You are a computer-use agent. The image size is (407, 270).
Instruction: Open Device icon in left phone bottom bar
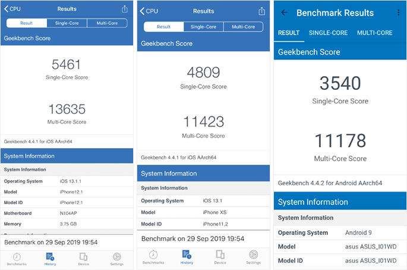tap(83, 259)
